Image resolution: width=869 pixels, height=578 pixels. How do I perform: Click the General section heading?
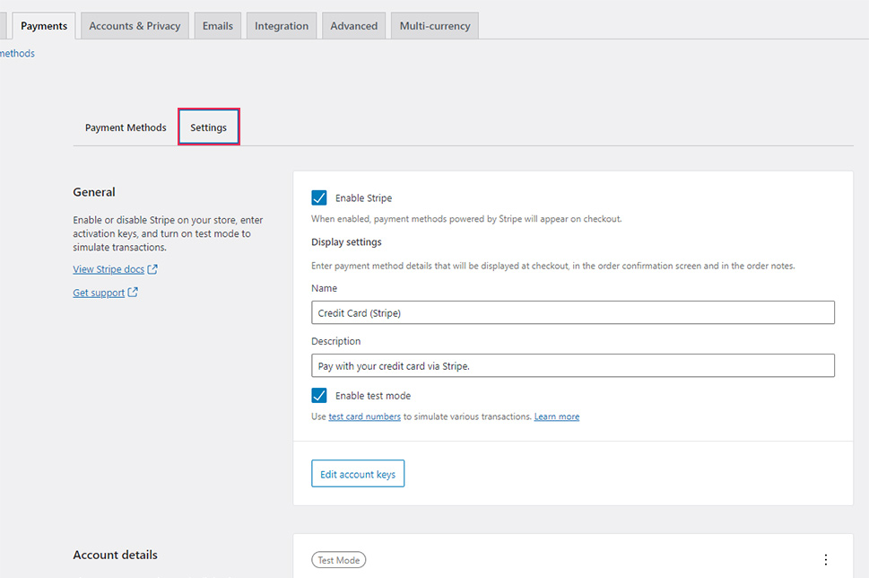click(94, 192)
